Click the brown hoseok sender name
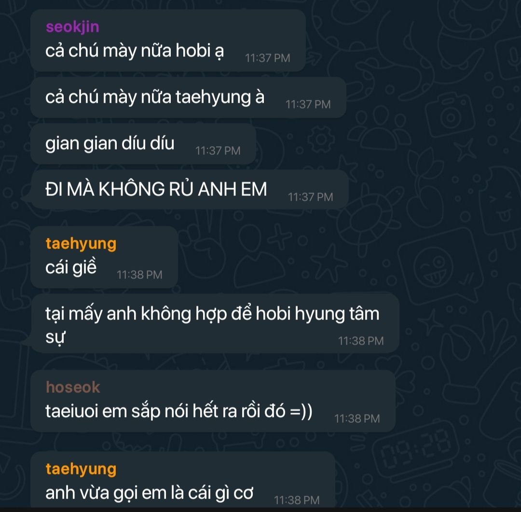This screenshot has height=512, width=521. (x=73, y=387)
